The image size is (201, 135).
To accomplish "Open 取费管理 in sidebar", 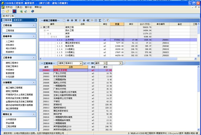I will pyautogui.click(x=10, y=73).
